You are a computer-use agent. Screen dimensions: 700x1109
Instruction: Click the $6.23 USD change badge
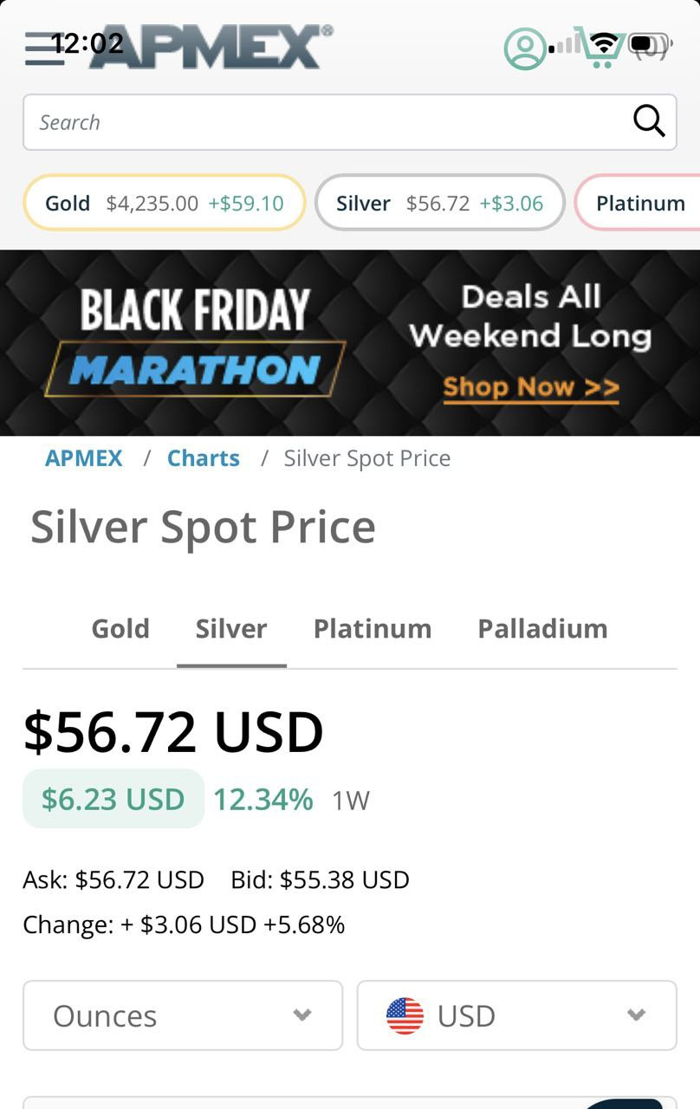click(x=113, y=799)
